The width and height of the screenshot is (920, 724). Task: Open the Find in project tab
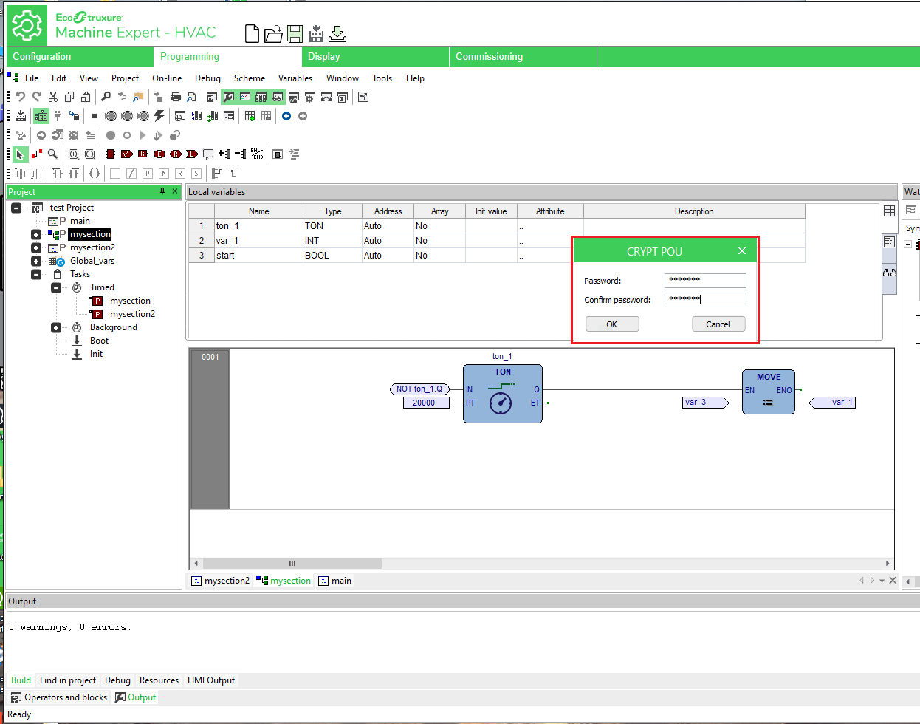68,680
